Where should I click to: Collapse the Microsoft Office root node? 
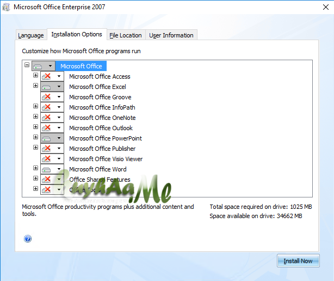click(x=27, y=65)
